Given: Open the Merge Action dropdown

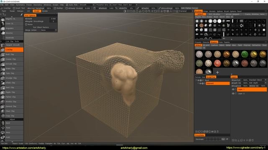Looking at the screenshot, I should click(49, 30).
